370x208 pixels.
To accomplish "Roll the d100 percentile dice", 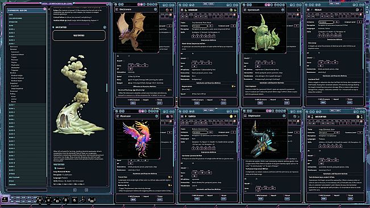I will pyautogui.click(x=92, y=200).
